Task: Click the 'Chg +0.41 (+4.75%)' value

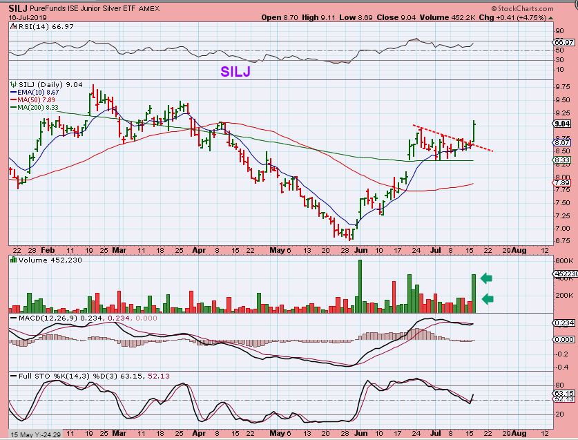Action: coord(513,17)
